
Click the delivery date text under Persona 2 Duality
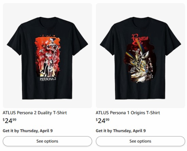(28, 131)
